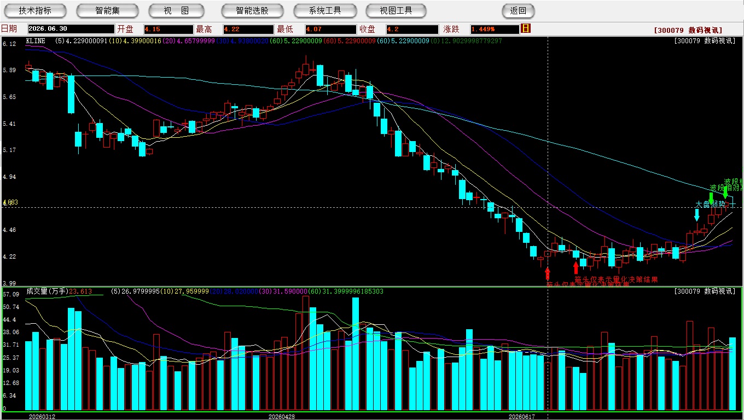
Task: Click the 最低 value 4.07 field
Action: point(330,29)
